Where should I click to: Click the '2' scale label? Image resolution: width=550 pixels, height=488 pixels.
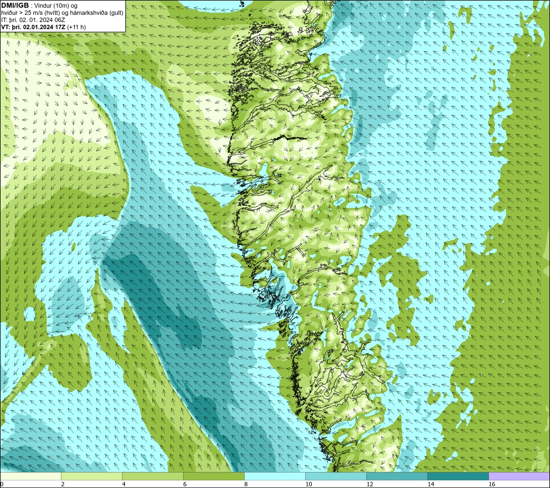click(x=63, y=484)
